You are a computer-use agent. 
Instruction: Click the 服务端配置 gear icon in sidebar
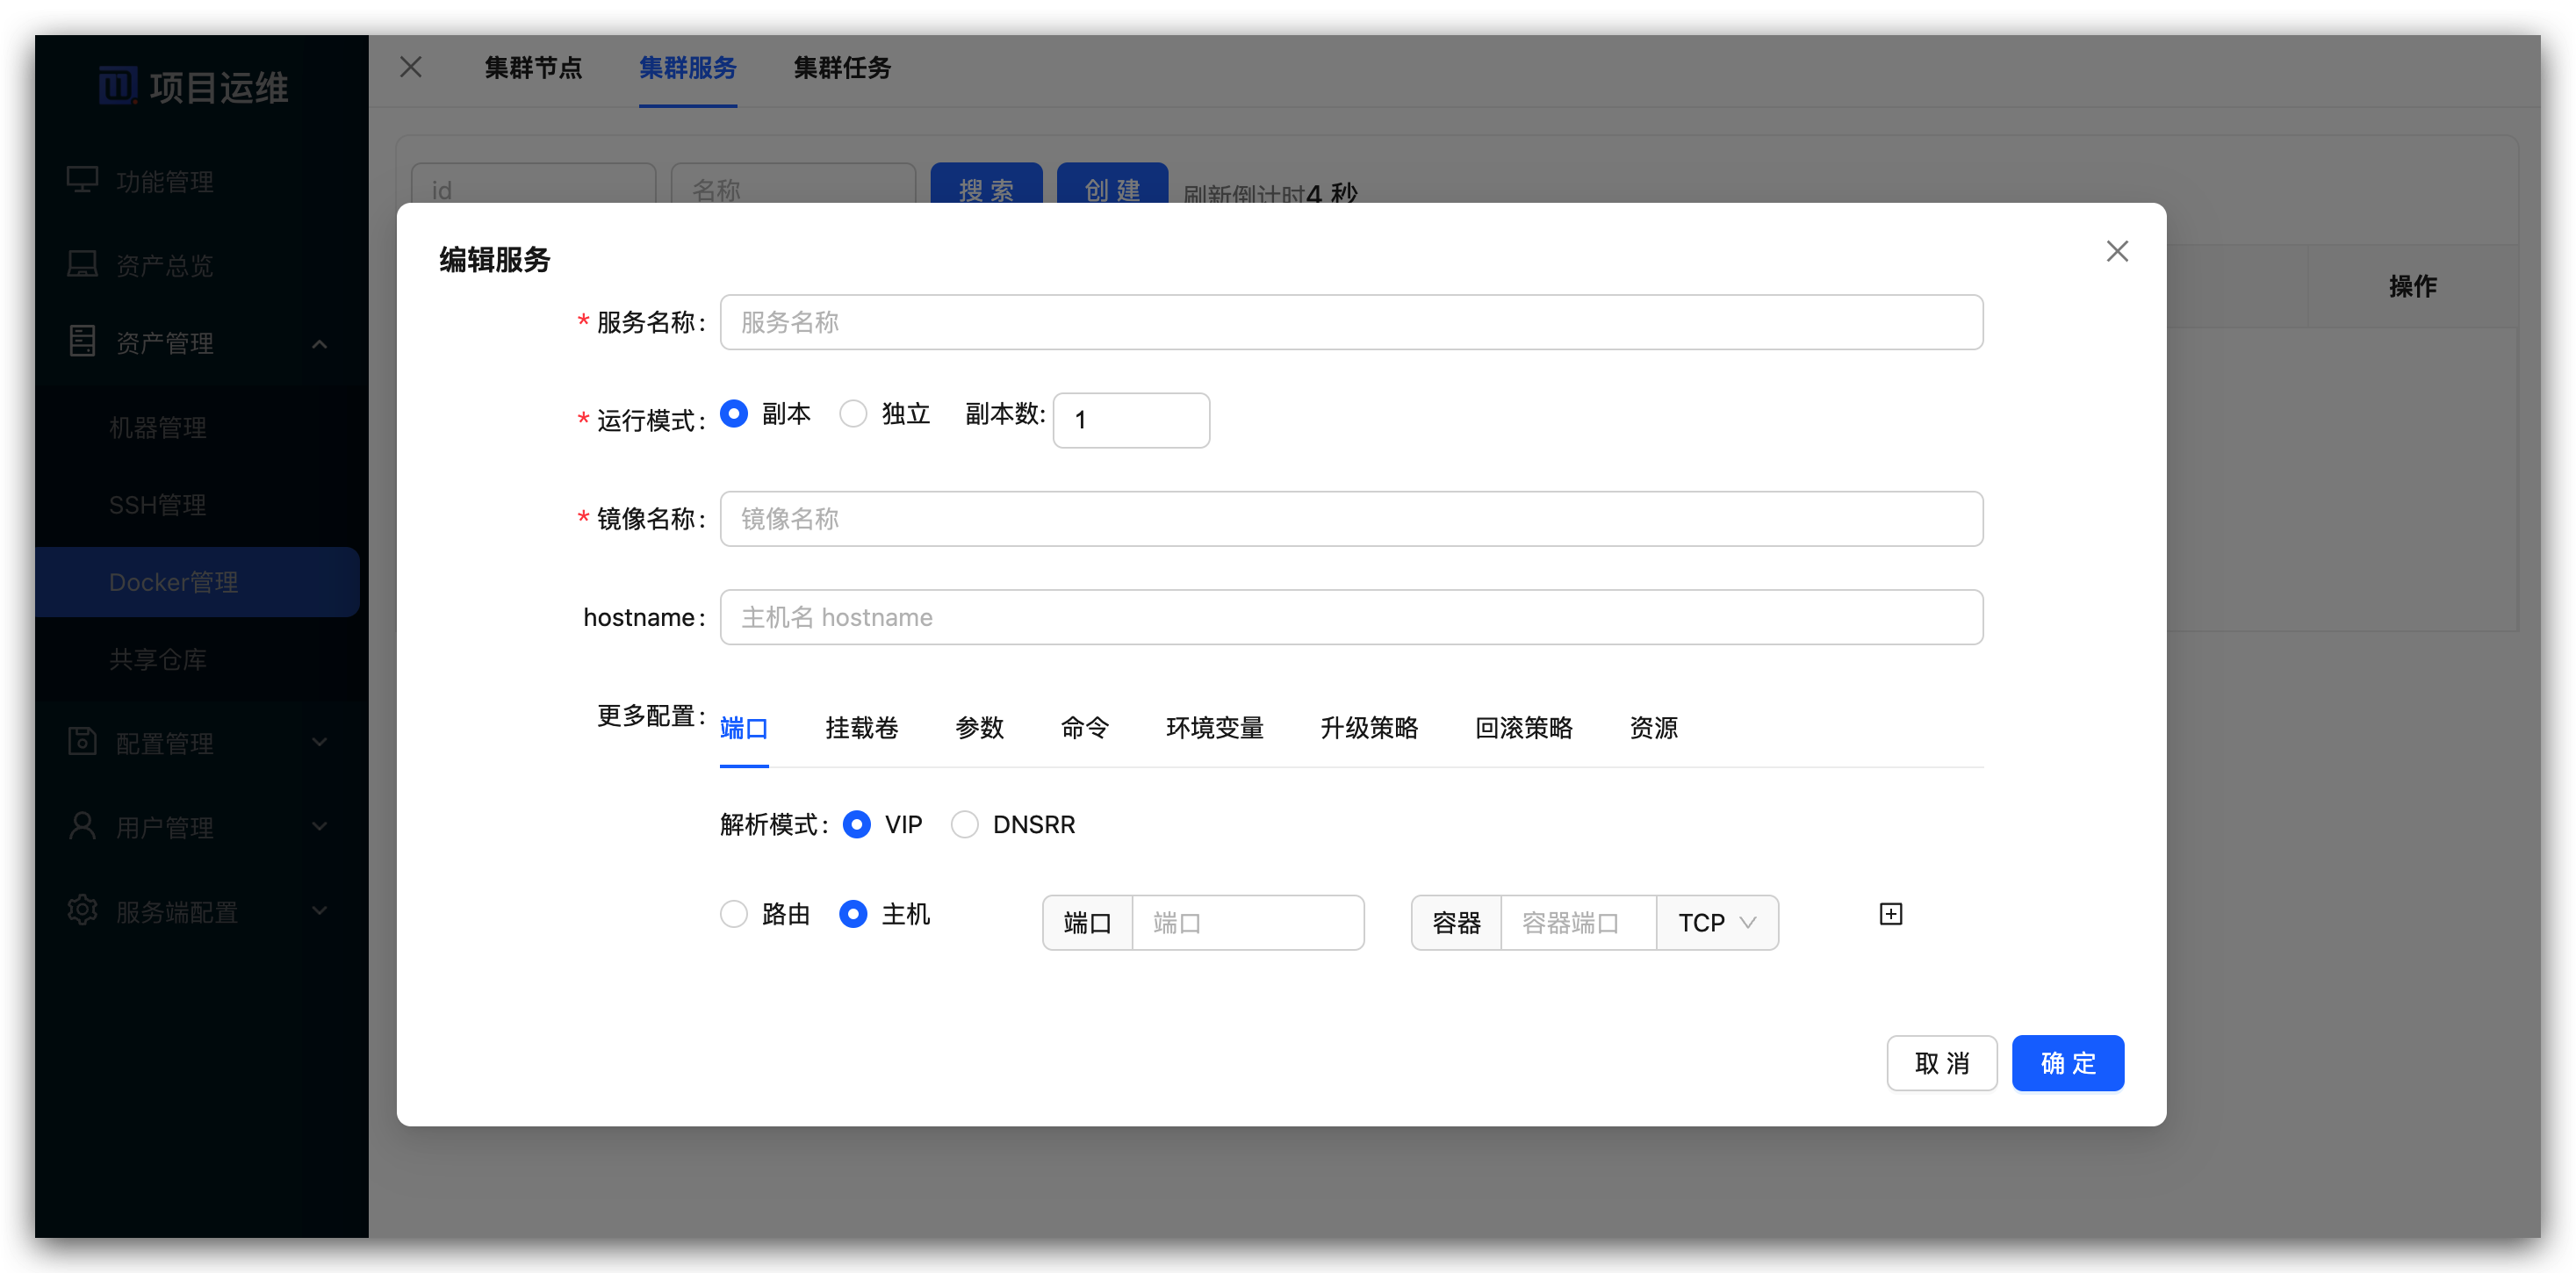[x=82, y=910]
